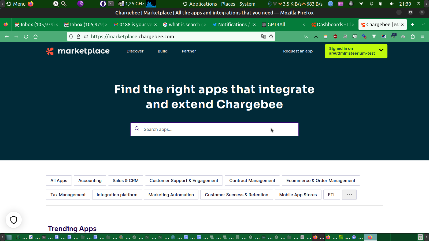Open the Save to Pocket icon
The height and width of the screenshot is (241, 429).
coord(306,37)
